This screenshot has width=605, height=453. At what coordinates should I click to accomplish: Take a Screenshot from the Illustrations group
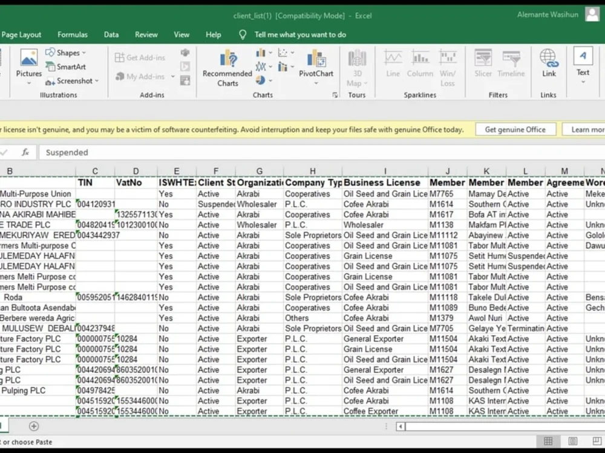point(72,81)
